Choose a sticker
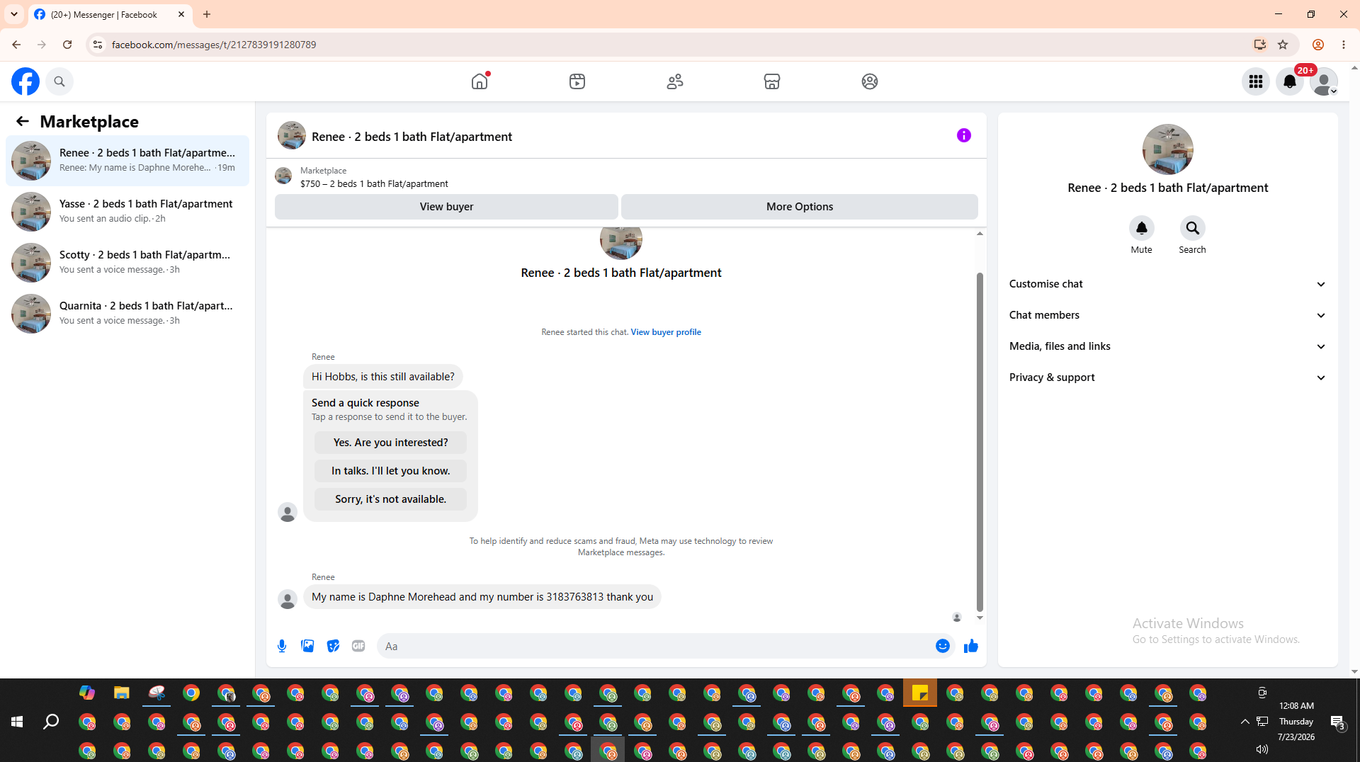This screenshot has height=762, width=1360. tap(333, 646)
